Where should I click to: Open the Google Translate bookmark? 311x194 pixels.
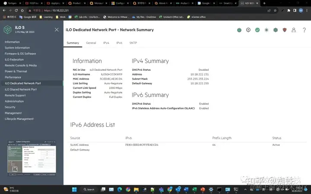(x=28, y=17)
